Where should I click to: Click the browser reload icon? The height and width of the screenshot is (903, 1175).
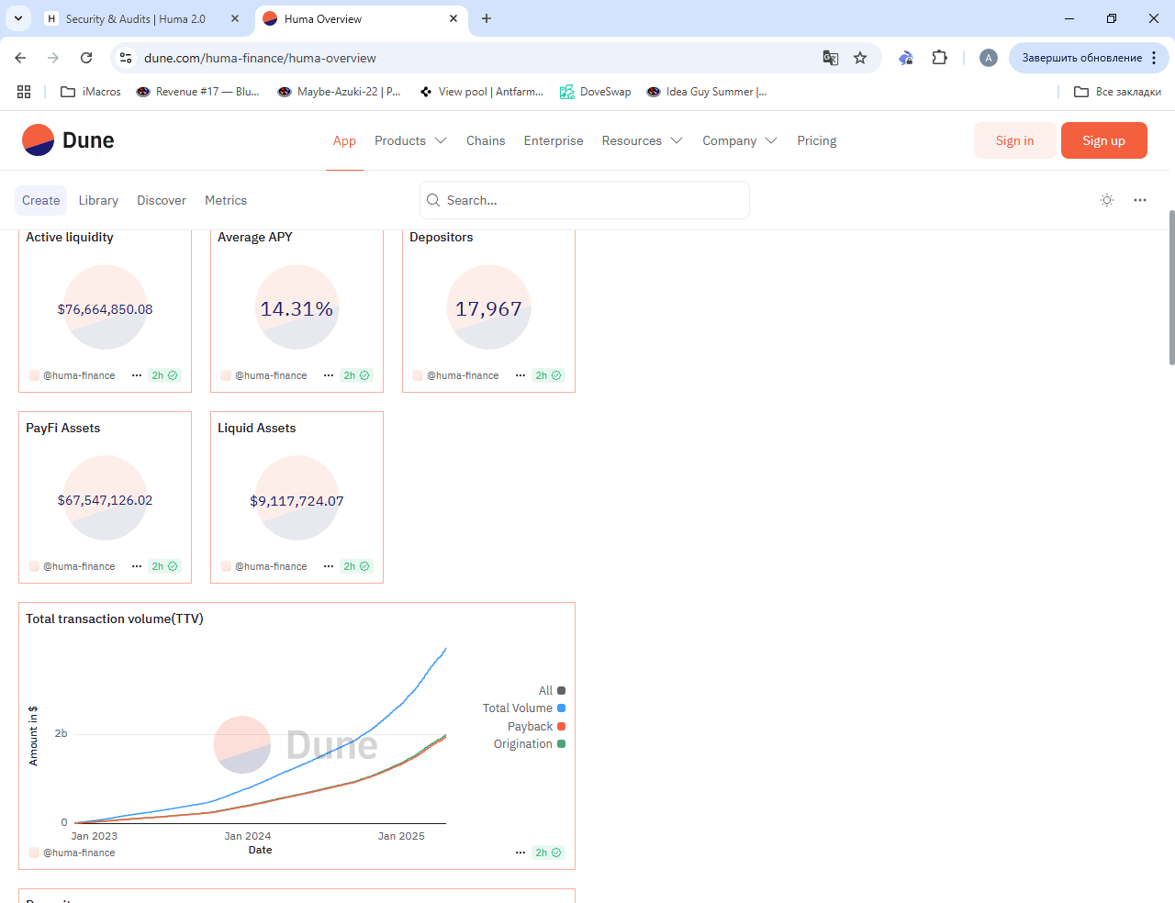(x=86, y=58)
